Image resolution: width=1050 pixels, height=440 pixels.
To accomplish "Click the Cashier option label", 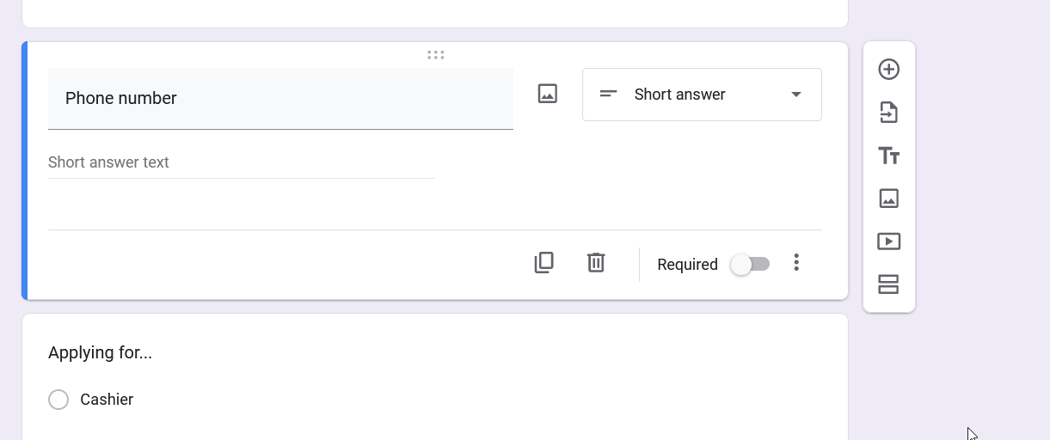I will click(107, 400).
